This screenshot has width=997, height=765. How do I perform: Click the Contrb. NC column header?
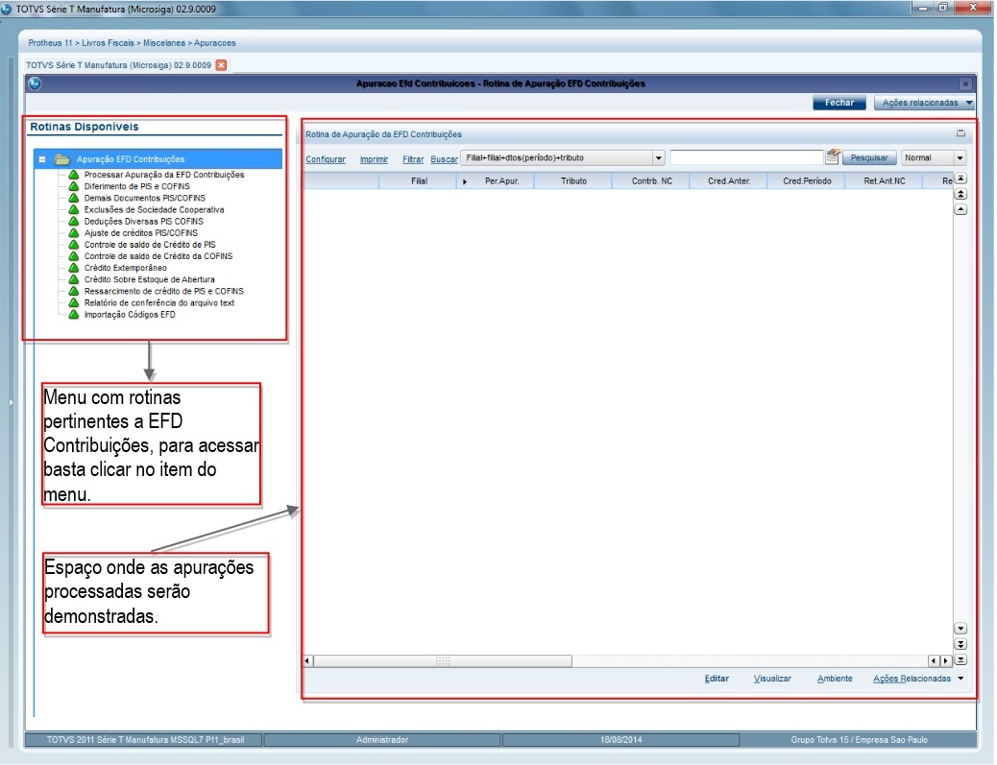click(652, 181)
